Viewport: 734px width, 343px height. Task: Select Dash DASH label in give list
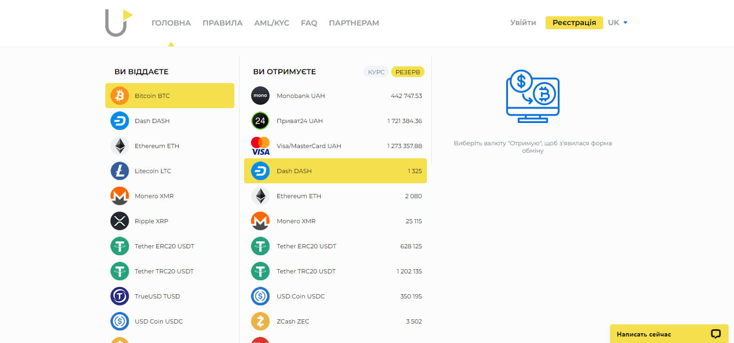[152, 121]
